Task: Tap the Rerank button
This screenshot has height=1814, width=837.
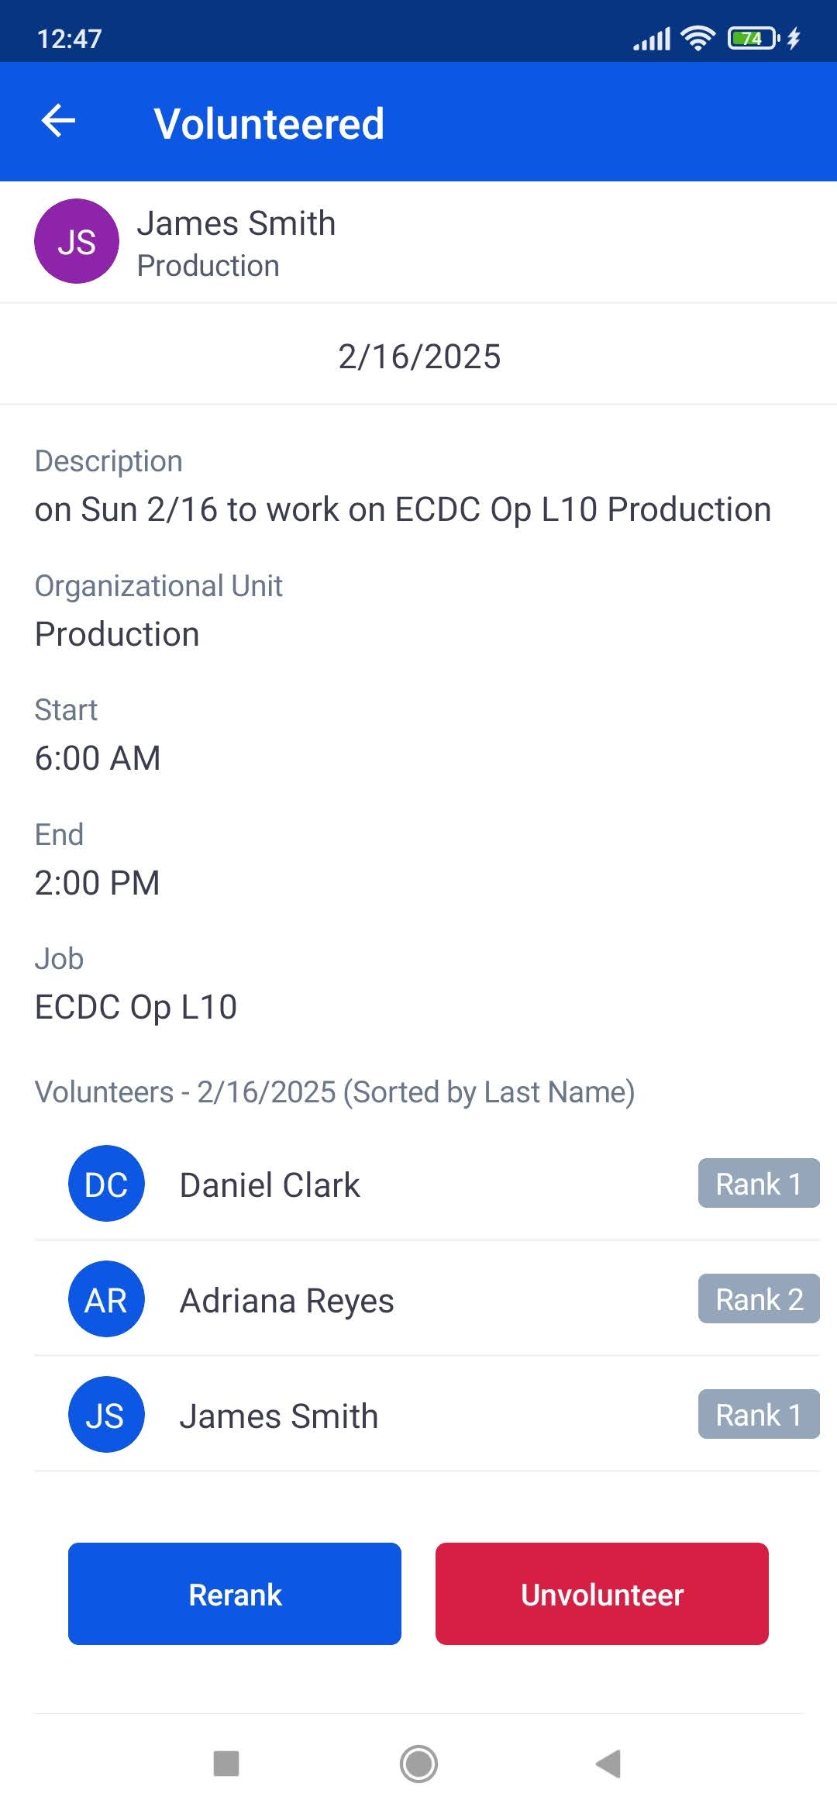Action: 235,1594
